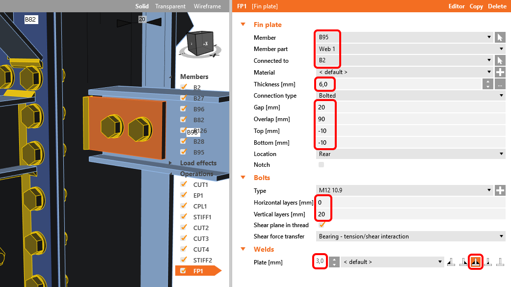The height and width of the screenshot is (287, 511).
Task: Toggle Shear plane in thread checkbox
Action: (x=322, y=225)
